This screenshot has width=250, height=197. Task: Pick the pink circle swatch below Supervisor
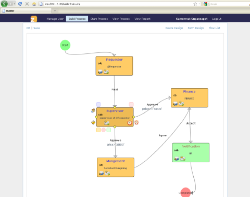point(104,130)
